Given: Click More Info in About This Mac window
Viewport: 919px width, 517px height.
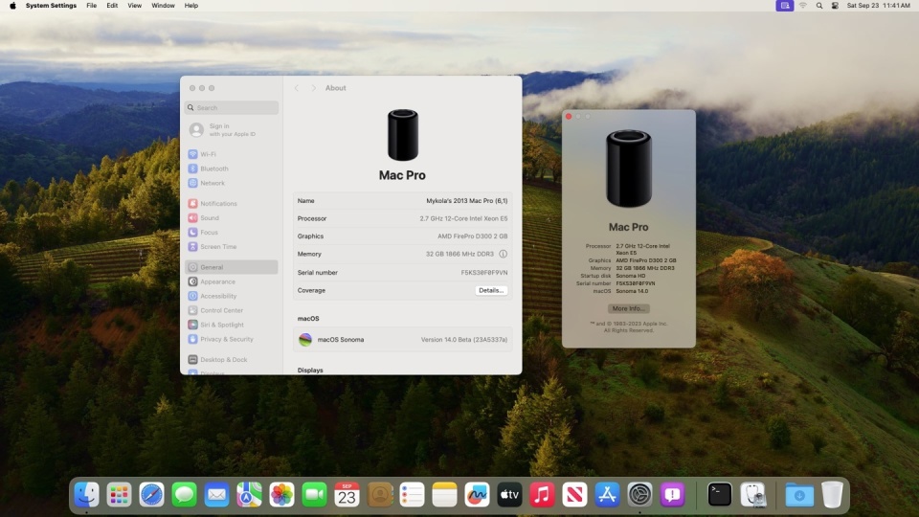Looking at the screenshot, I should point(628,308).
